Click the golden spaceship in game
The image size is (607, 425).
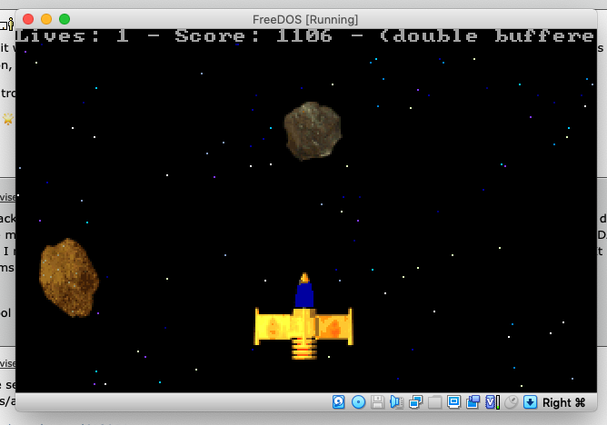303,322
